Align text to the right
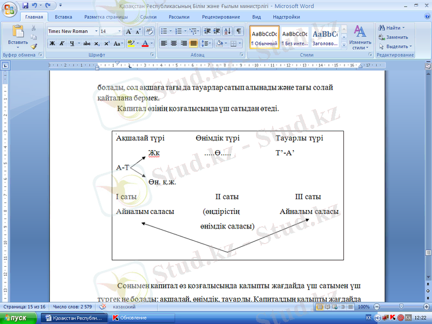The image size is (432, 324). (x=184, y=44)
